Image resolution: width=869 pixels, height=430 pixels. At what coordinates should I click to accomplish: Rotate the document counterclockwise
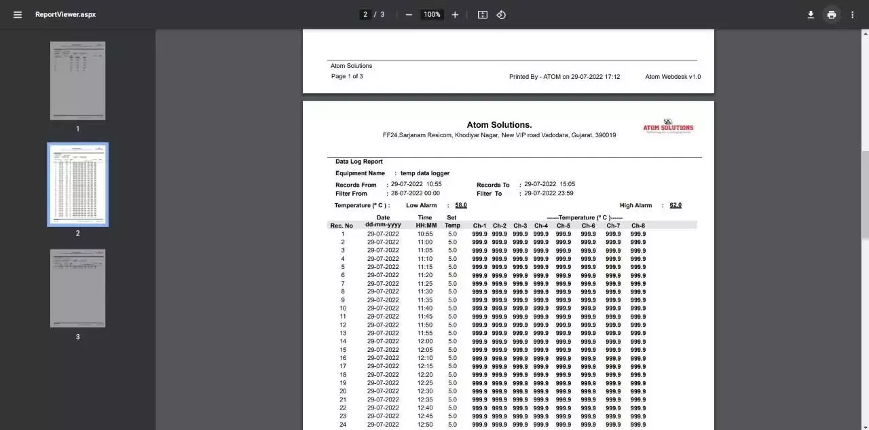pos(501,14)
